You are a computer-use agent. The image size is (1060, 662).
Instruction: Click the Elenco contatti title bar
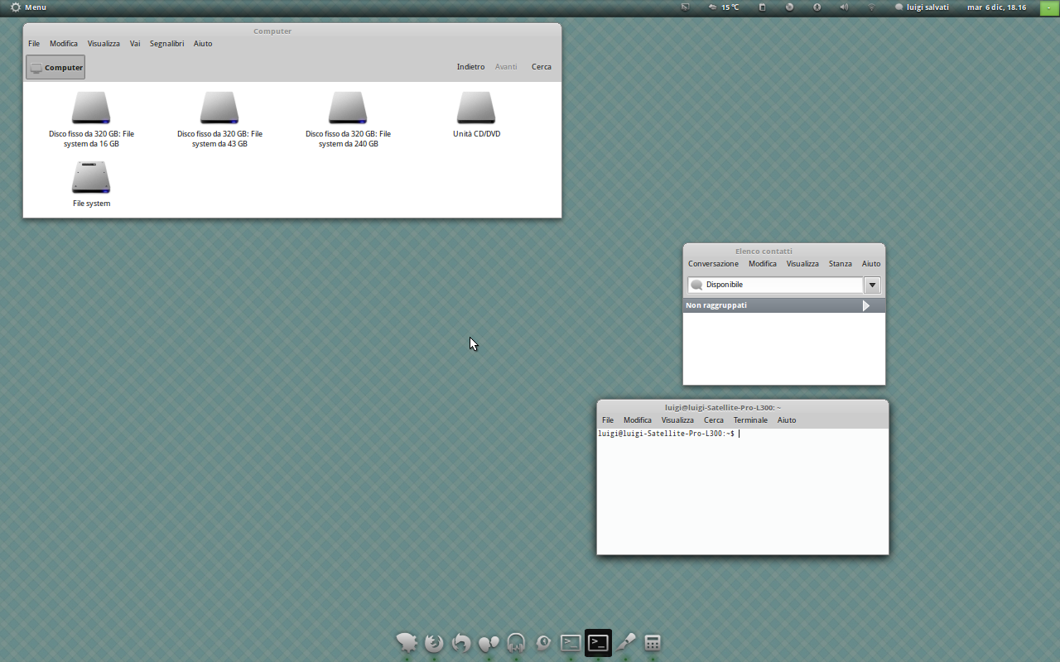click(784, 251)
